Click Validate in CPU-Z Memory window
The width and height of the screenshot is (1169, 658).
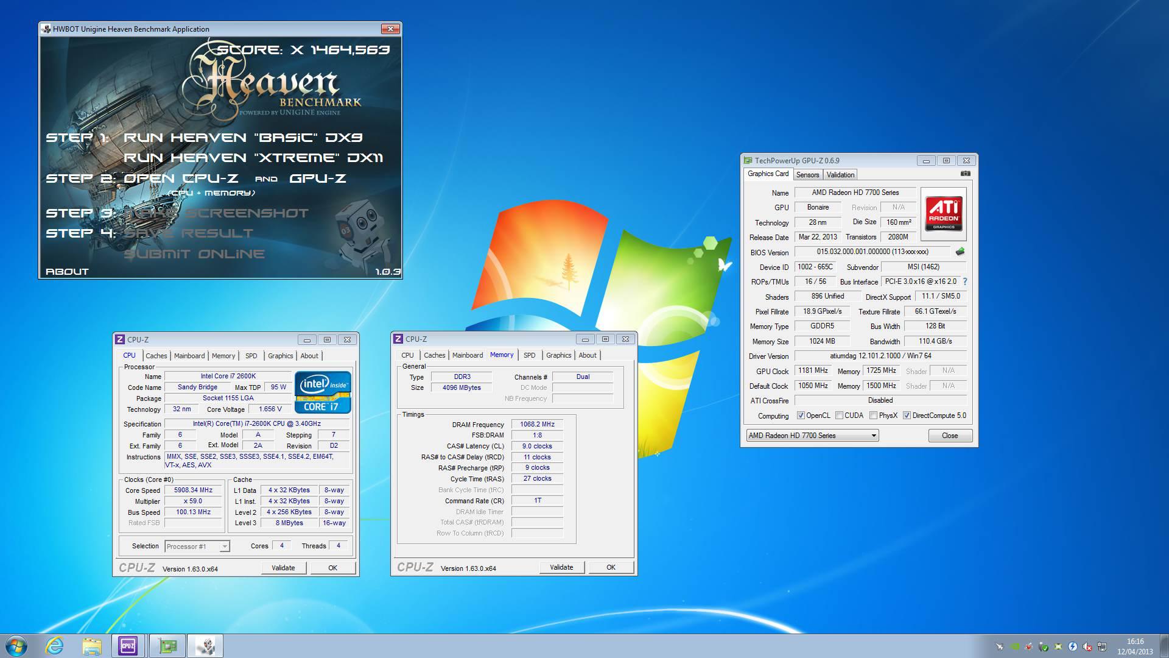click(x=561, y=567)
